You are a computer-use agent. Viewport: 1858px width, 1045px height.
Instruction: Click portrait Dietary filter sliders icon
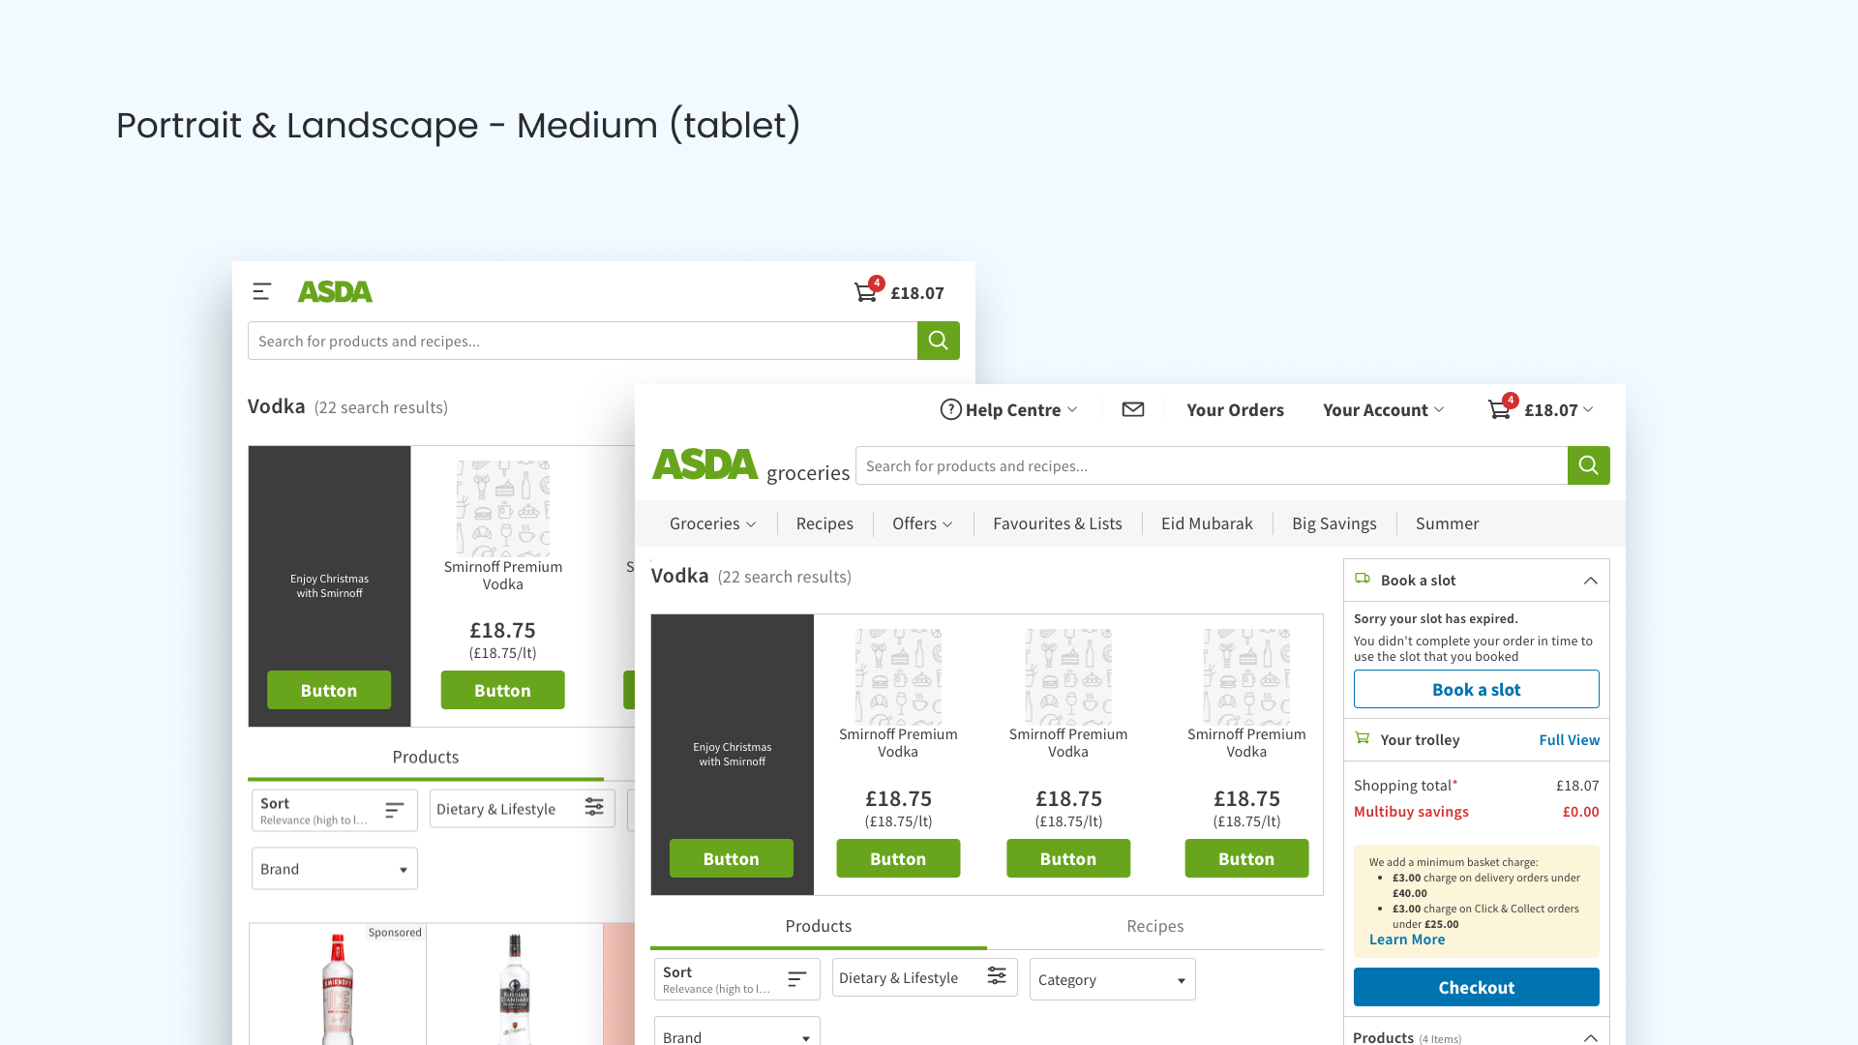pos(594,807)
